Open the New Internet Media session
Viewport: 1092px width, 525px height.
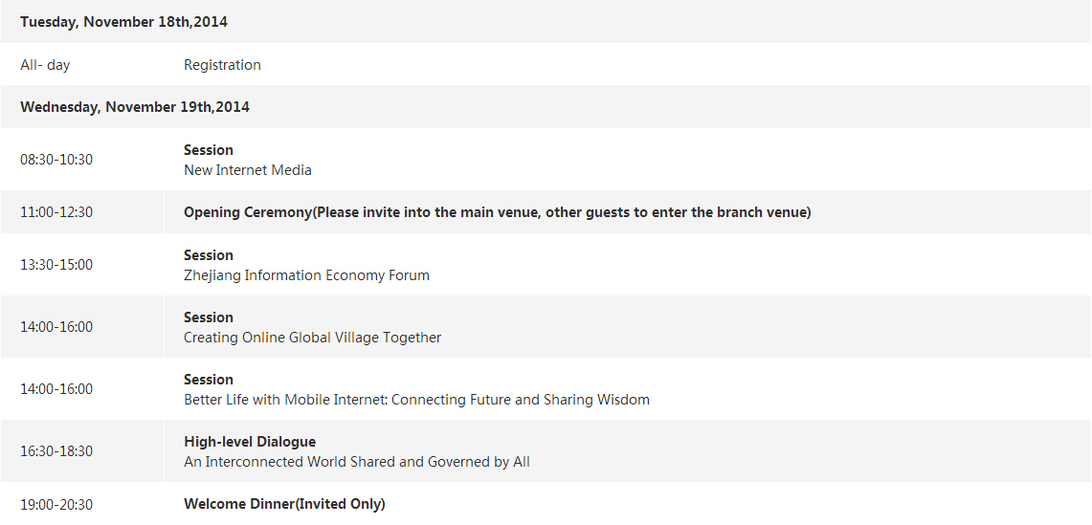point(248,170)
